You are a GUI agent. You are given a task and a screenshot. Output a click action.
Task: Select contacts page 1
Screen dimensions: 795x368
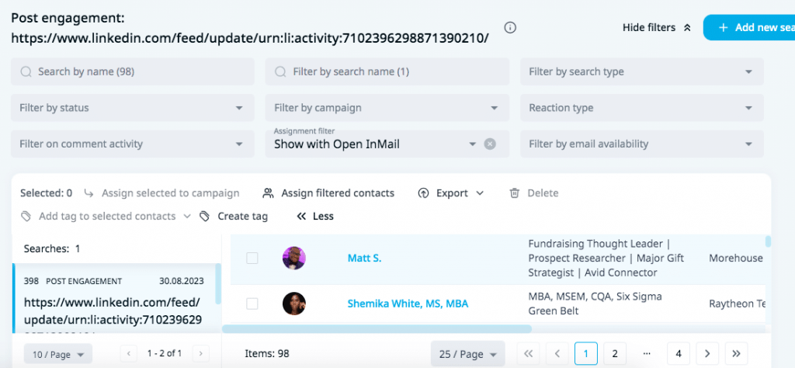[x=586, y=354]
